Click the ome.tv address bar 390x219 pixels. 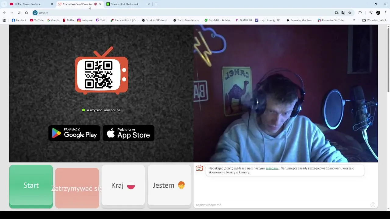click(183, 13)
